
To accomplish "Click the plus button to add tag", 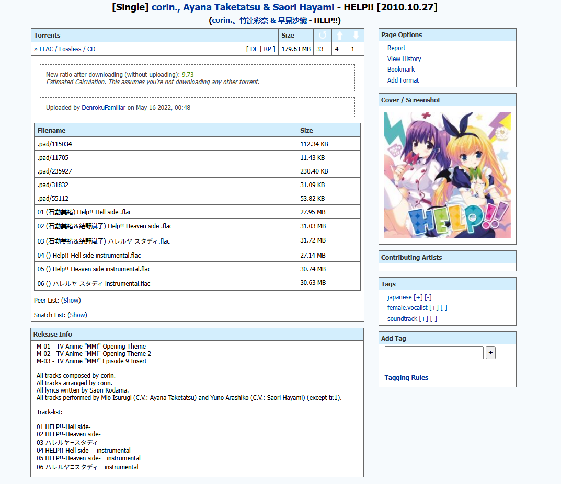I will pos(490,352).
